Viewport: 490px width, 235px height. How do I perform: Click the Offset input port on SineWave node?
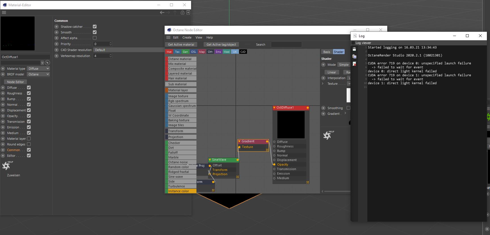pos(210,166)
